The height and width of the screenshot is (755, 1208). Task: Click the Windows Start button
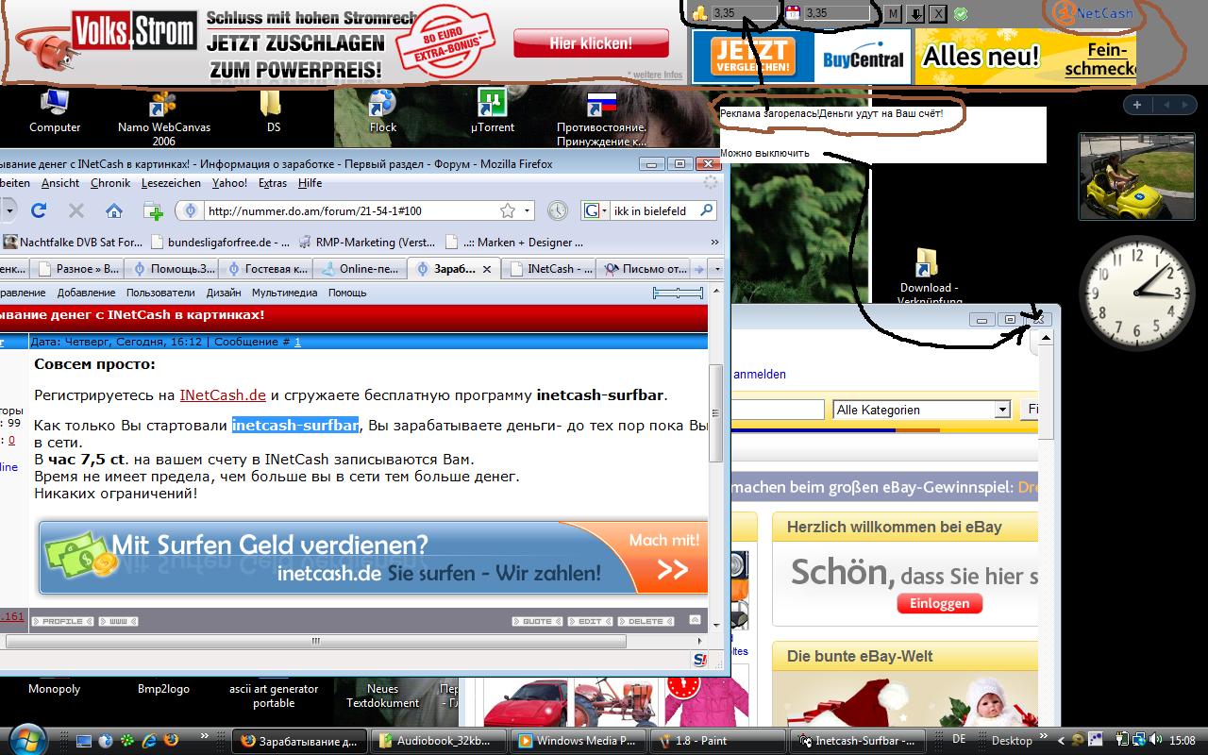click(26, 739)
